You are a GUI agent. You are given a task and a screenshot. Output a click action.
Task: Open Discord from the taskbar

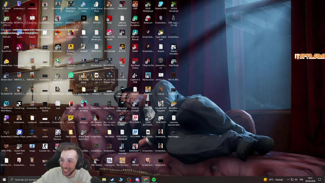pos(137,180)
